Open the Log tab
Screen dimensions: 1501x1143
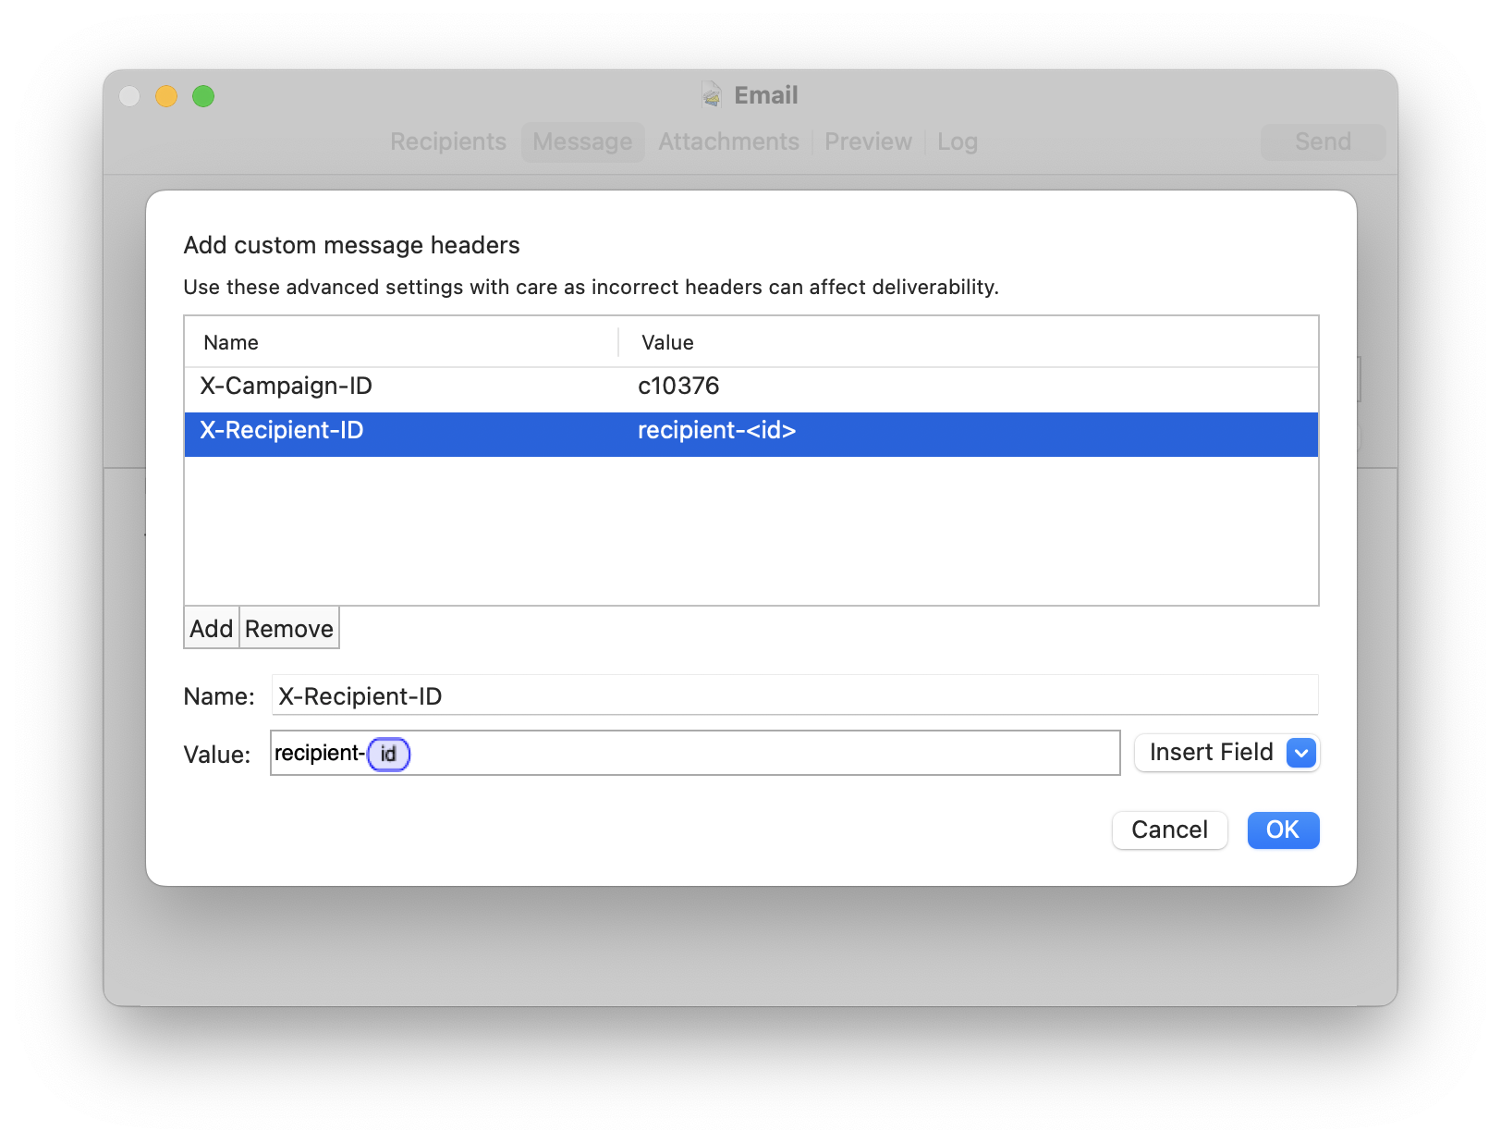[958, 141]
